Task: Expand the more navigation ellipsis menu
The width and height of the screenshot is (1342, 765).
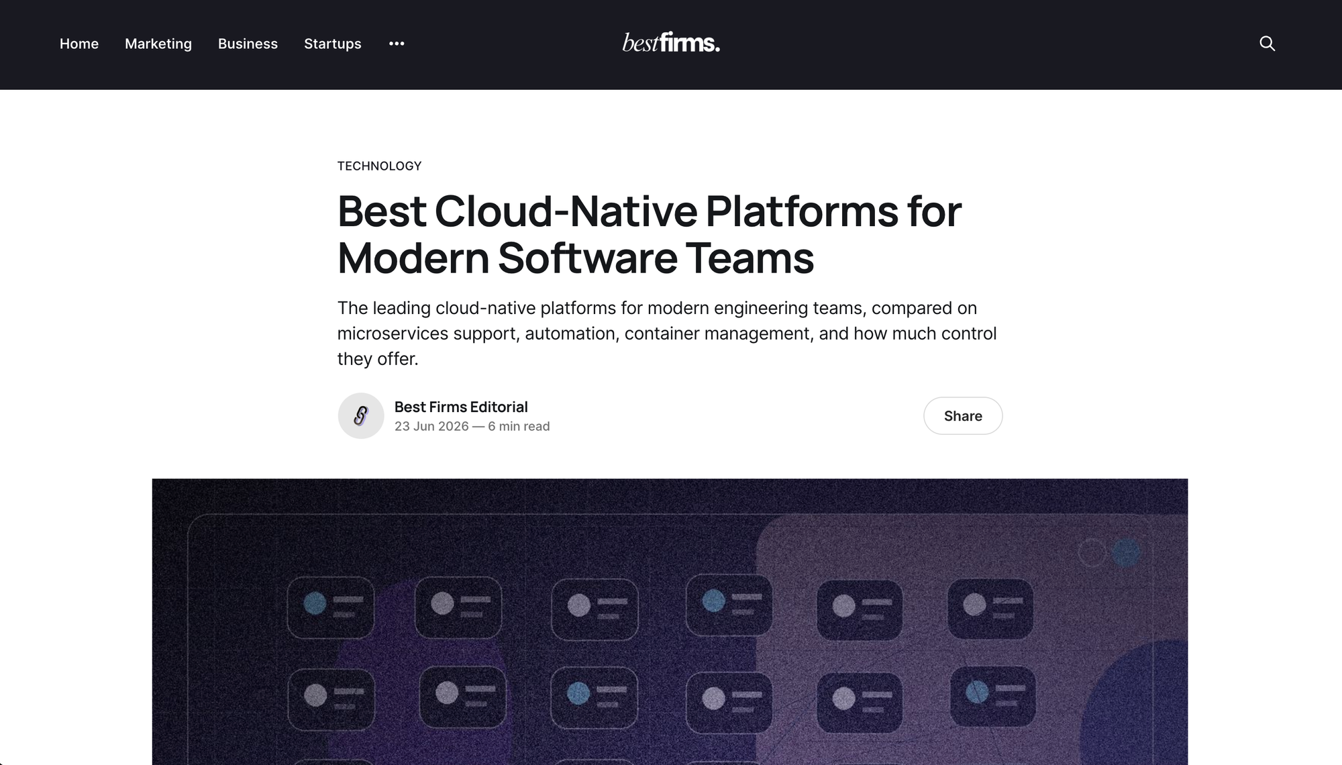Action: (397, 44)
